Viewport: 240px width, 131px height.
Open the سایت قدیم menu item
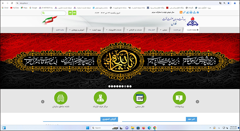(60, 30)
